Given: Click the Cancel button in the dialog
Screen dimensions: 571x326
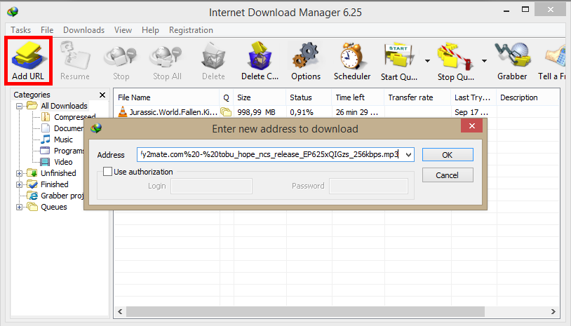Looking at the screenshot, I should tap(448, 175).
